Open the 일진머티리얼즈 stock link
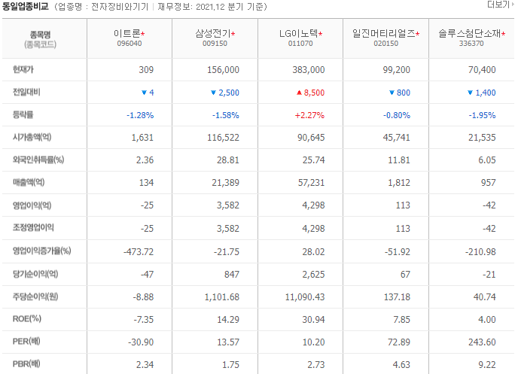Viewport: 515px width, 374px height. (x=384, y=34)
